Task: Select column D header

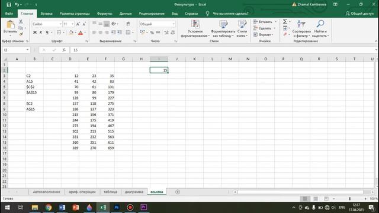Action: pyautogui.click(x=70, y=59)
